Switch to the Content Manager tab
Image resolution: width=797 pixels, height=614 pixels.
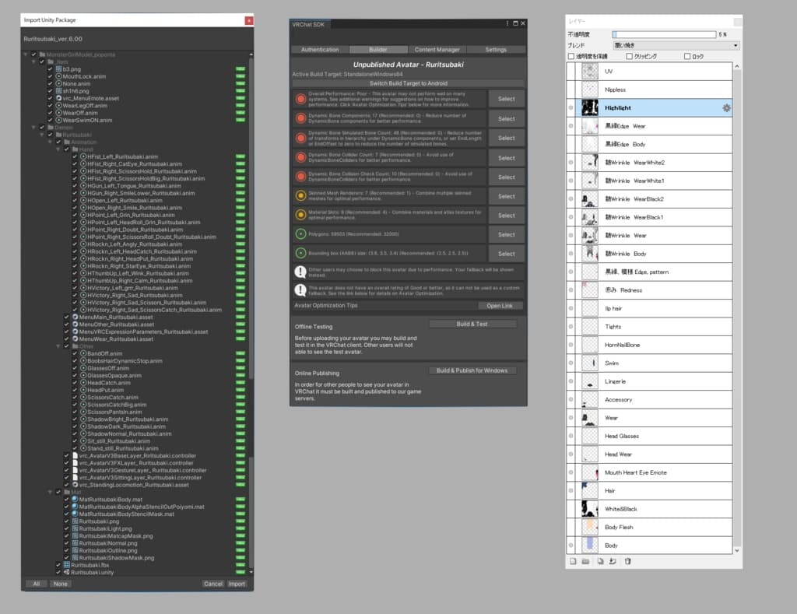click(x=437, y=50)
